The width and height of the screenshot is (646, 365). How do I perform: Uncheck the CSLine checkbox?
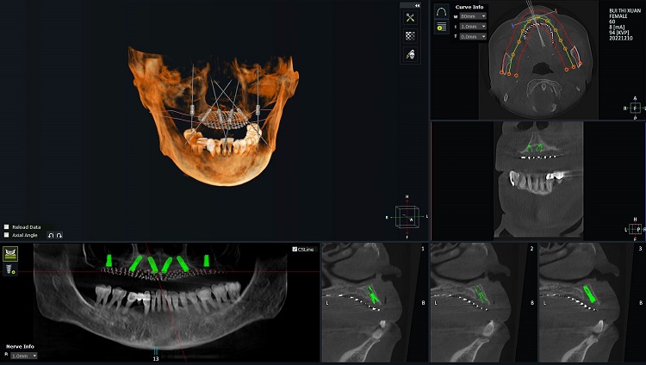[295, 250]
